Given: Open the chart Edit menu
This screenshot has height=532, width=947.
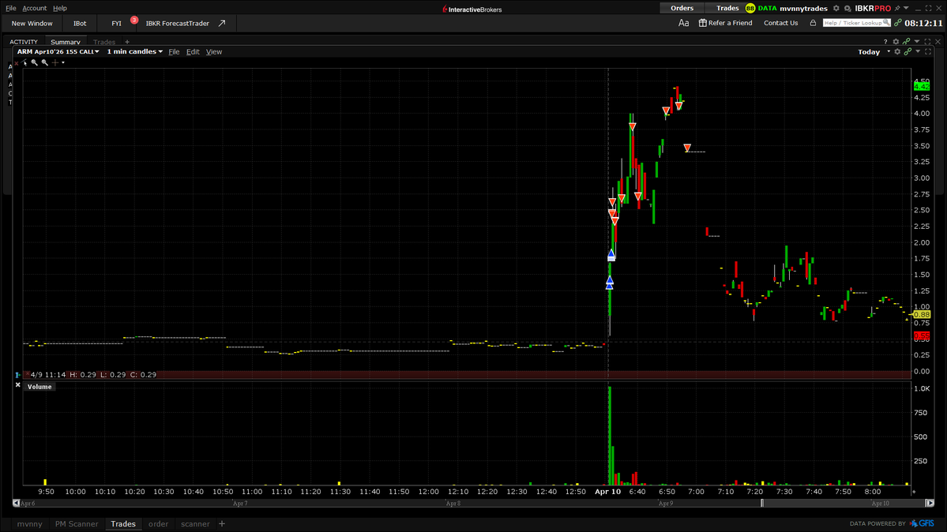Looking at the screenshot, I should (x=193, y=52).
